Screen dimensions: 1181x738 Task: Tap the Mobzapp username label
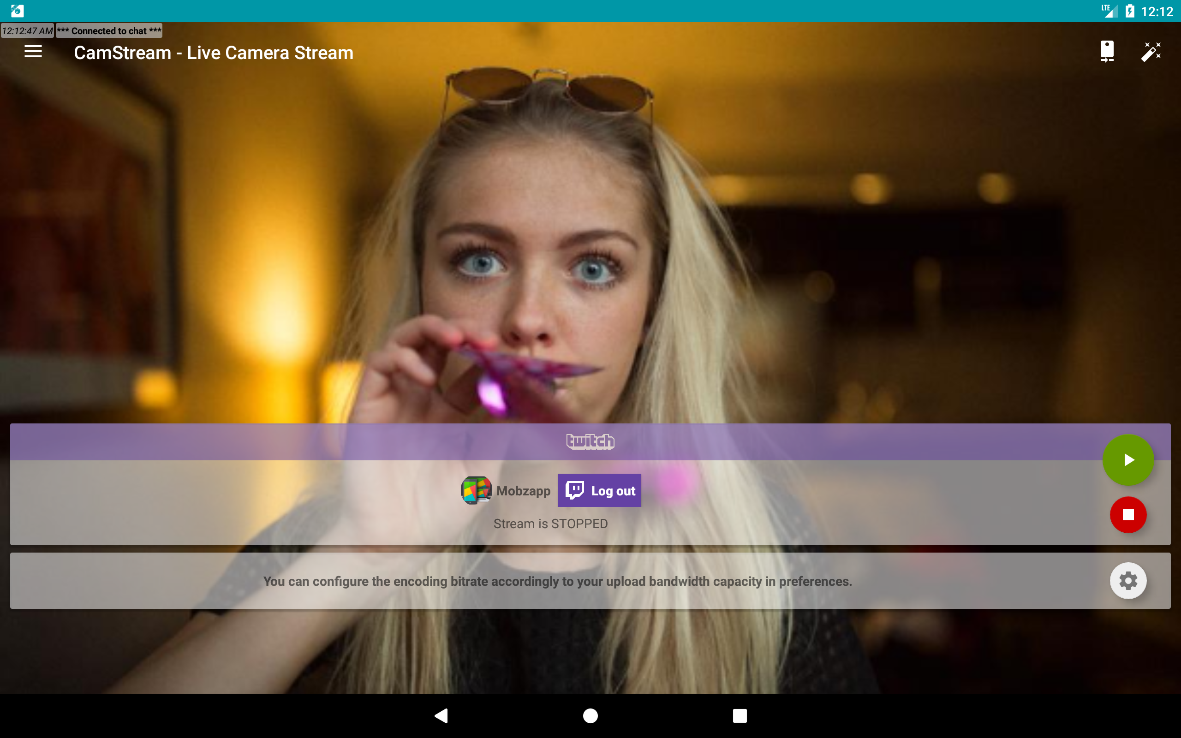point(523,490)
